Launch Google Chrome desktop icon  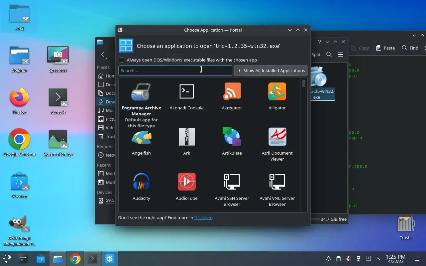coord(19,143)
